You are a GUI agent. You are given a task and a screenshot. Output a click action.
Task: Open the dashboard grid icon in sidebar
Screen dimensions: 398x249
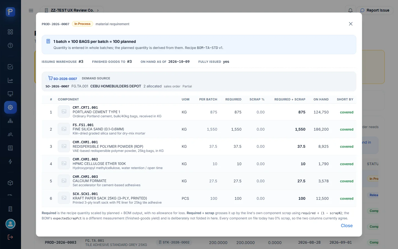(10, 32)
